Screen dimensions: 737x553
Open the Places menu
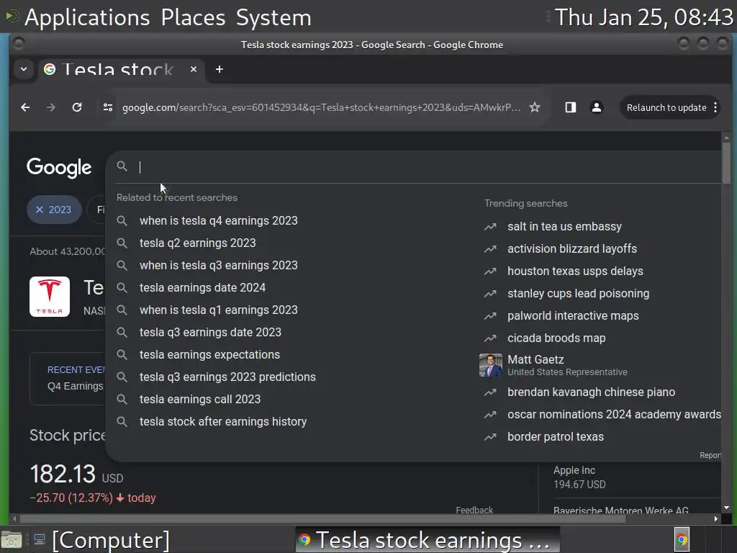(x=193, y=18)
